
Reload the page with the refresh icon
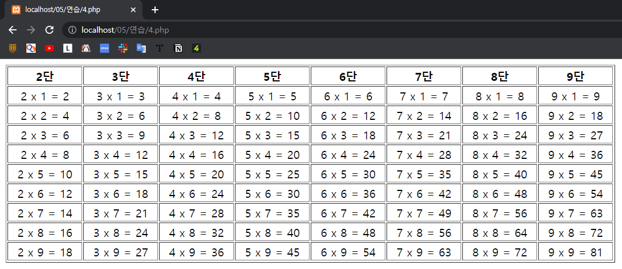[49, 30]
